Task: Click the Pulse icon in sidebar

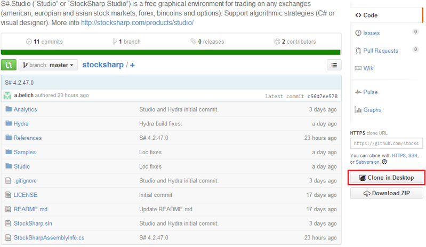Action: [x=358, y=92]
